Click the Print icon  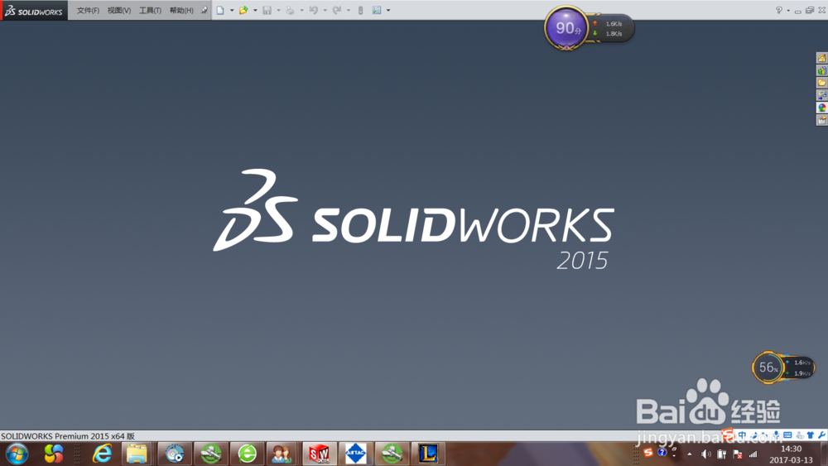290,10
